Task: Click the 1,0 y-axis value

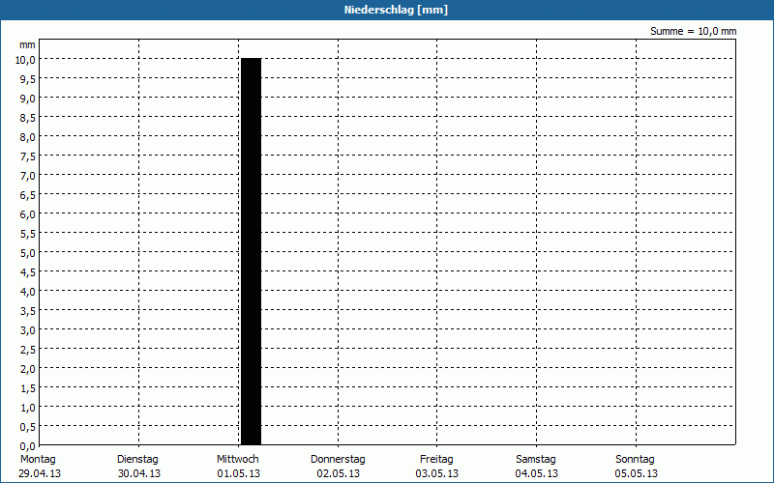Action: coord(27,407)
